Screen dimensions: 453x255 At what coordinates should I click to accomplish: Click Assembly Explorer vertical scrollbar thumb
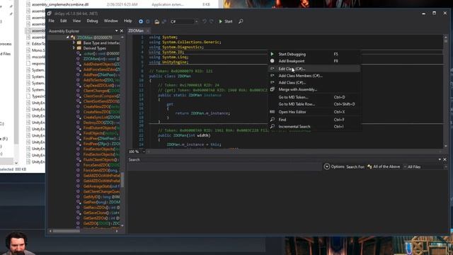coord(122,180)
